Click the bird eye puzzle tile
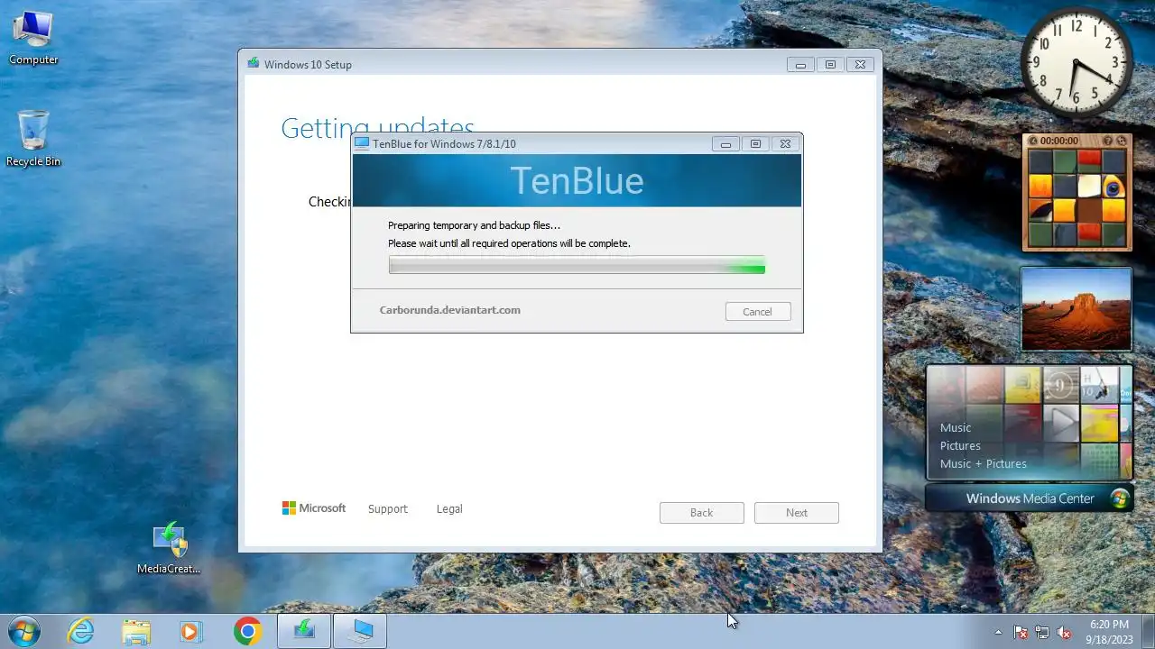Viewport: 1155px width, 649px height. 1113,186
